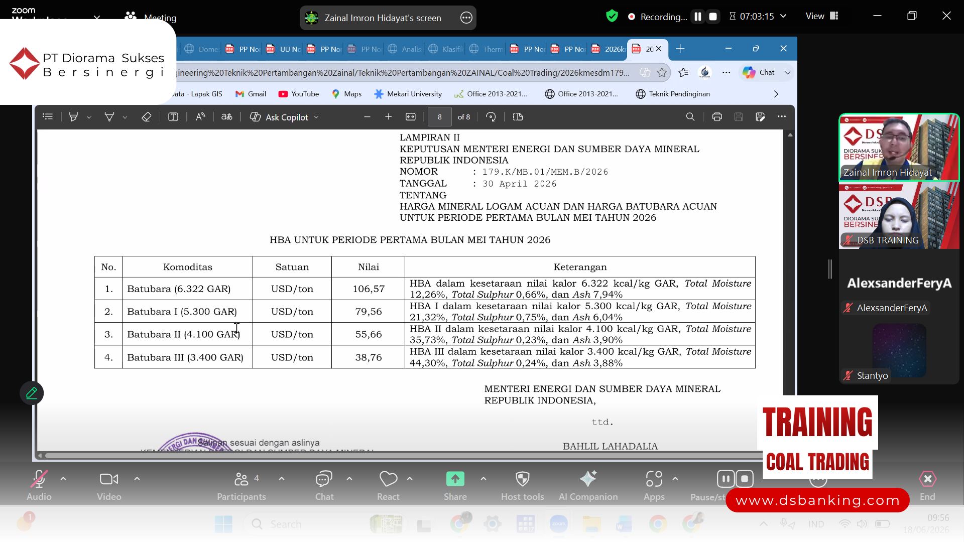
Task: Pause the Zoom recording at top bar
Action: pyautogui.click(x=698, y=17)
